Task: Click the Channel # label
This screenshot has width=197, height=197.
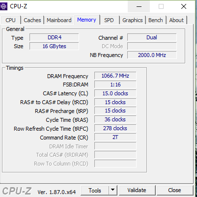Action: [x=111, y=38]
